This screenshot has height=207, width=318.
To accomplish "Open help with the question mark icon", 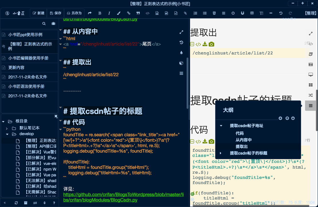I will click(x=54, y=203).
